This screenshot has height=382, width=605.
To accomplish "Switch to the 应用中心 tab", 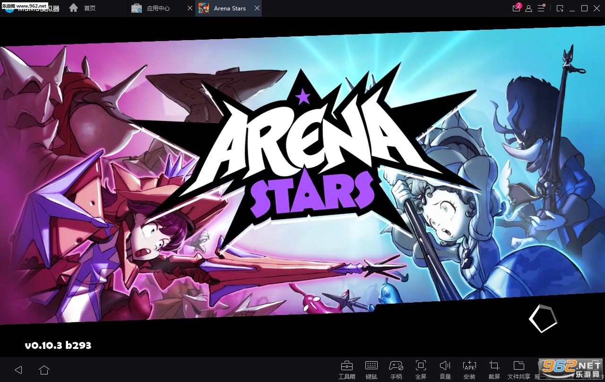I will click(158, 8).
